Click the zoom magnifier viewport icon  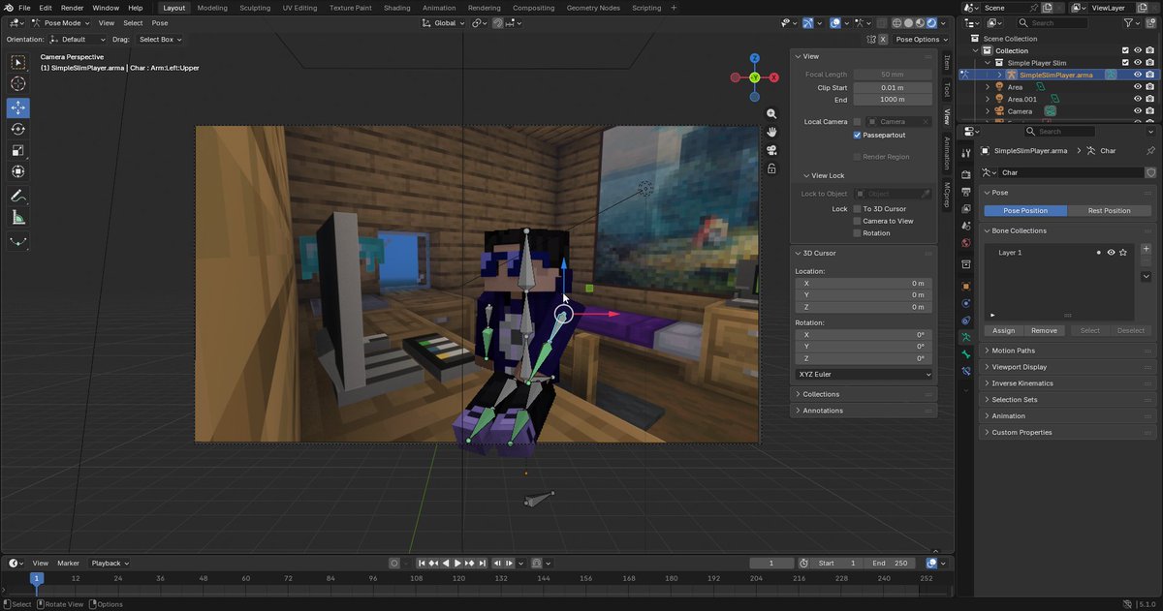(x=771, y=114)
